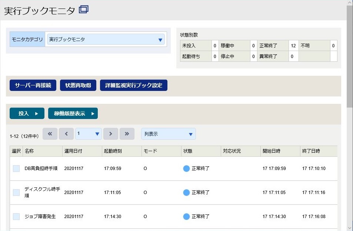Click blue status circle for ディスクフル時手順 row
353x231 pixels.
186,192
